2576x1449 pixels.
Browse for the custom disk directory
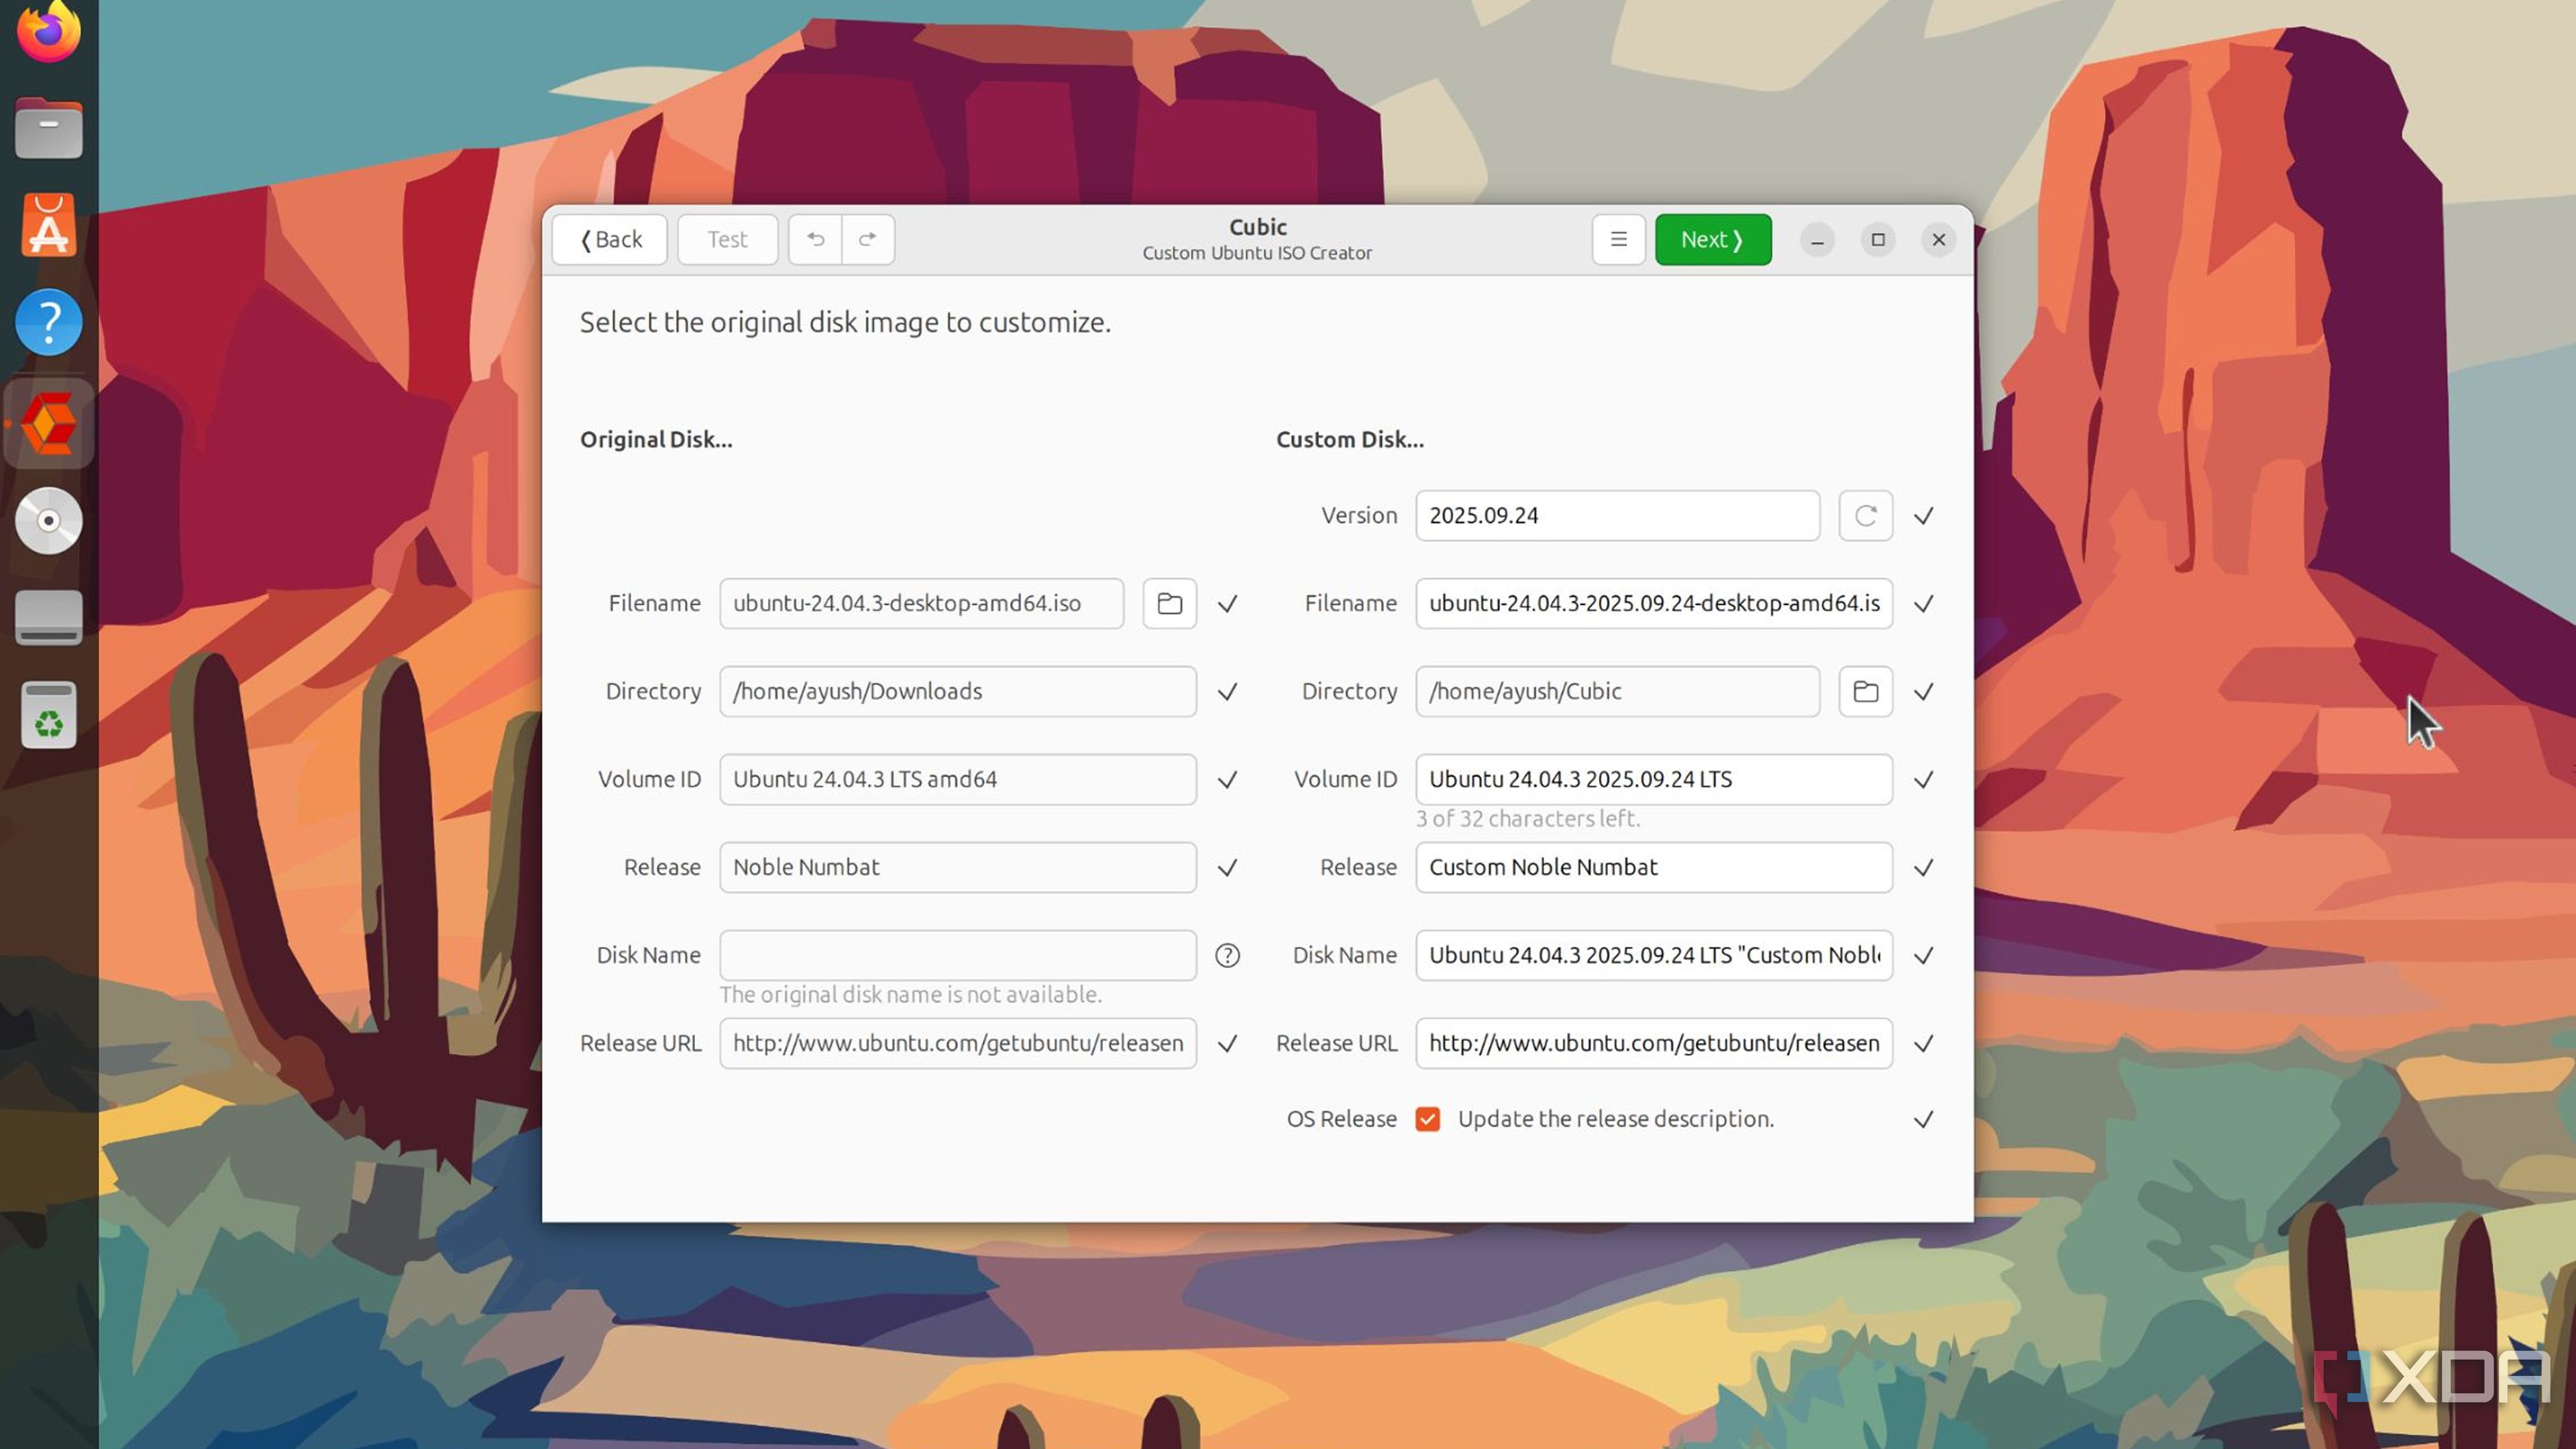point(1865,691)
